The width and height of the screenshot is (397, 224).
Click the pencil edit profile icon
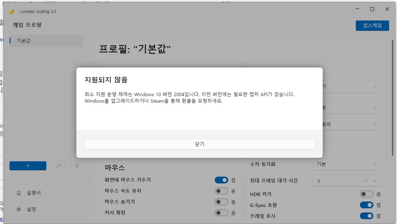(x=59, y=165)
